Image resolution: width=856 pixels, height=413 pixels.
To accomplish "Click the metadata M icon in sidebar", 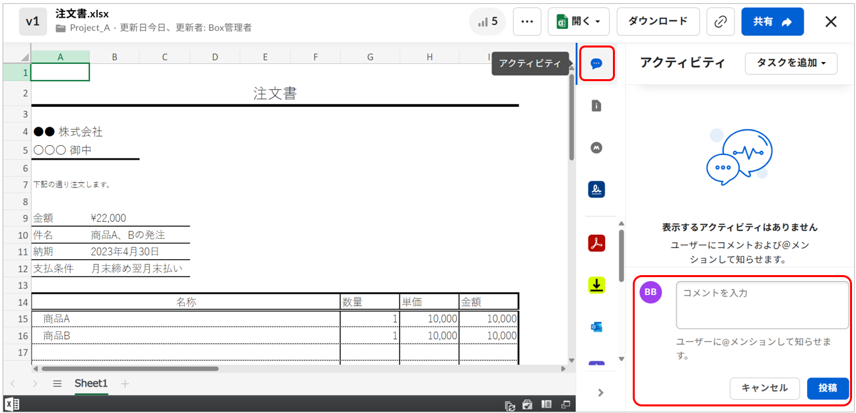I will (596, 148).
